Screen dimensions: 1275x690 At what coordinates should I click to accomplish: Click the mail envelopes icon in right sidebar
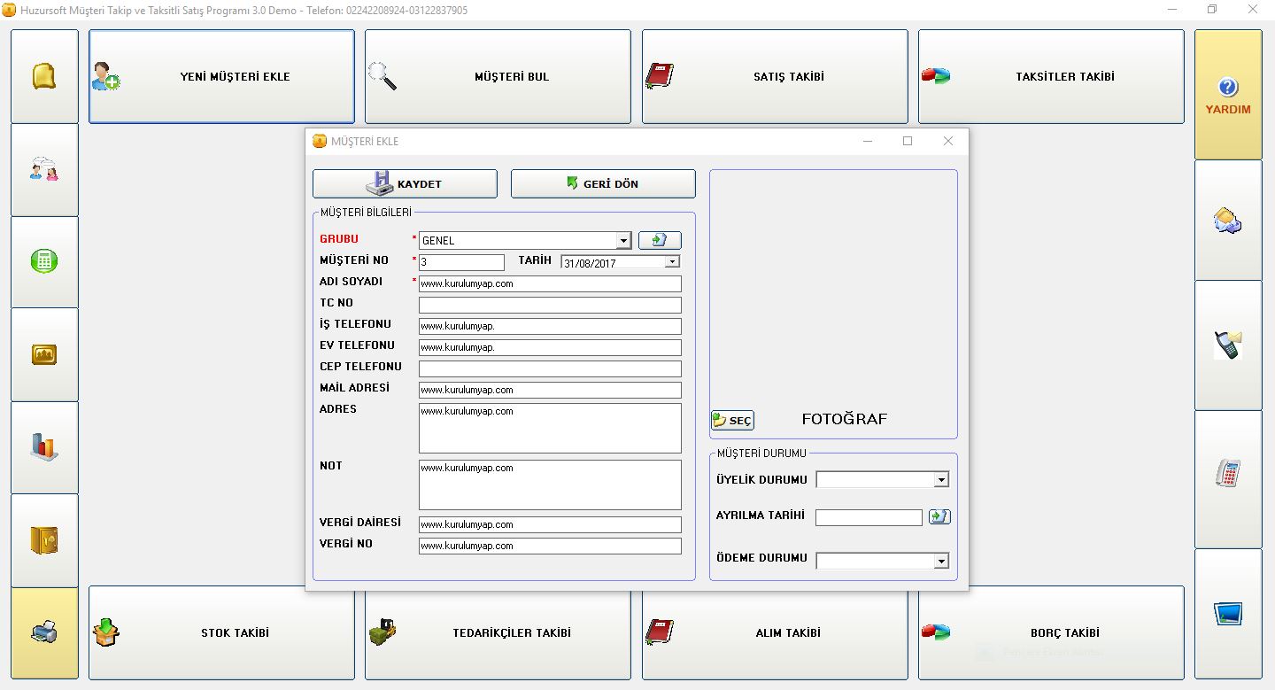tap(1228, 220)
